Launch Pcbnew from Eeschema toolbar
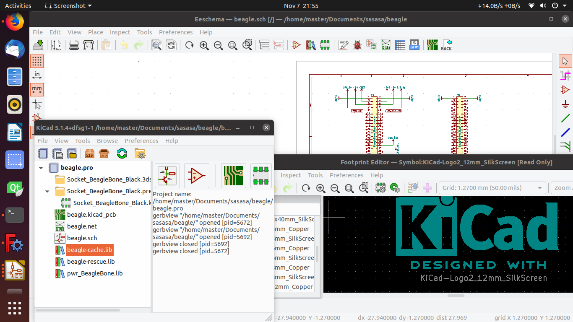This screenshot has width=573, height=322. coord(432,45)
